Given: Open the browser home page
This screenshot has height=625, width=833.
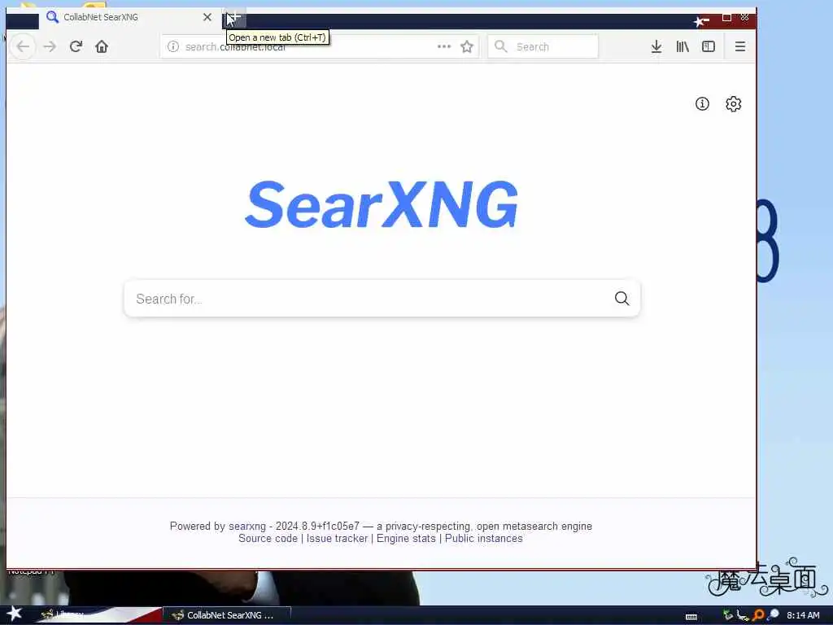Looking at the screenshot, I should tap(102, 46).
